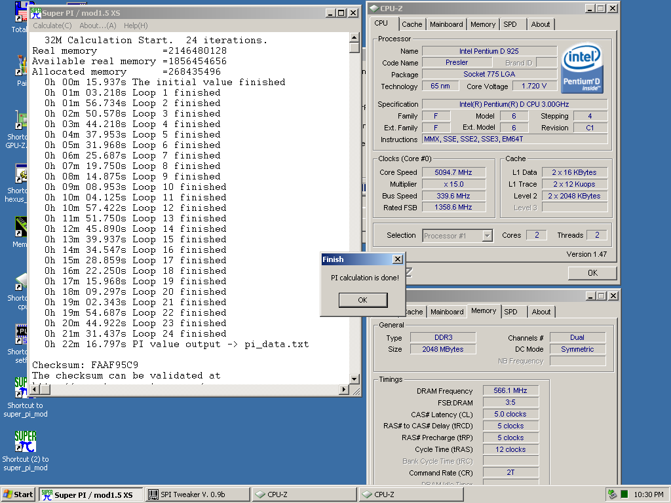The width and height of the screenshot is (671, 503).
Task: Click the Loop 24 finished line
Action: (135, 333)
